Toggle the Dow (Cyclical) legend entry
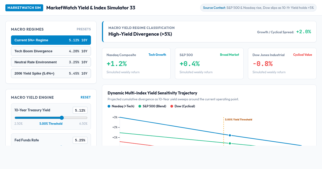Viewport: 322px width, 169px height. point(183,106)
